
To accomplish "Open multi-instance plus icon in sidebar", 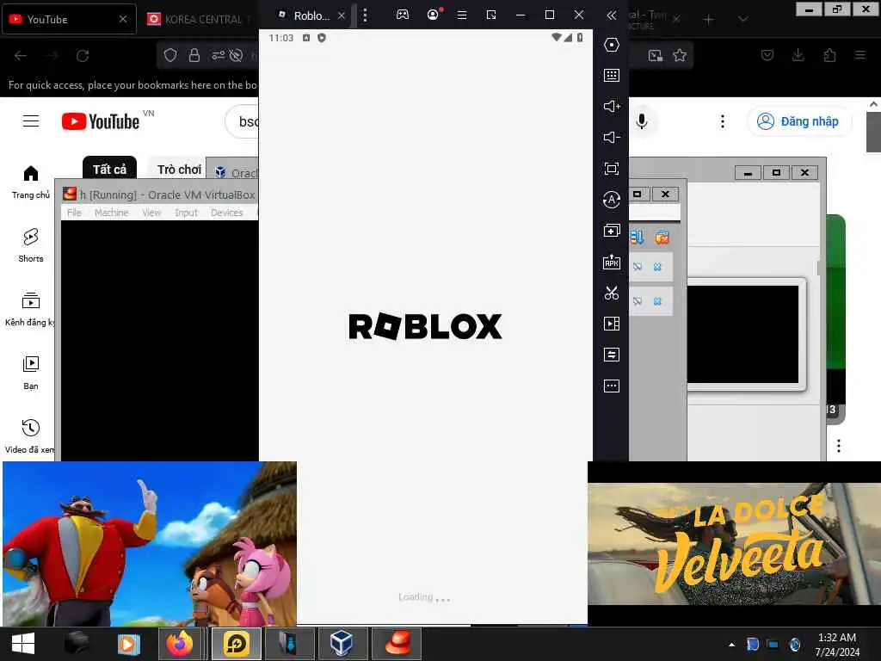I will (612, 231).
